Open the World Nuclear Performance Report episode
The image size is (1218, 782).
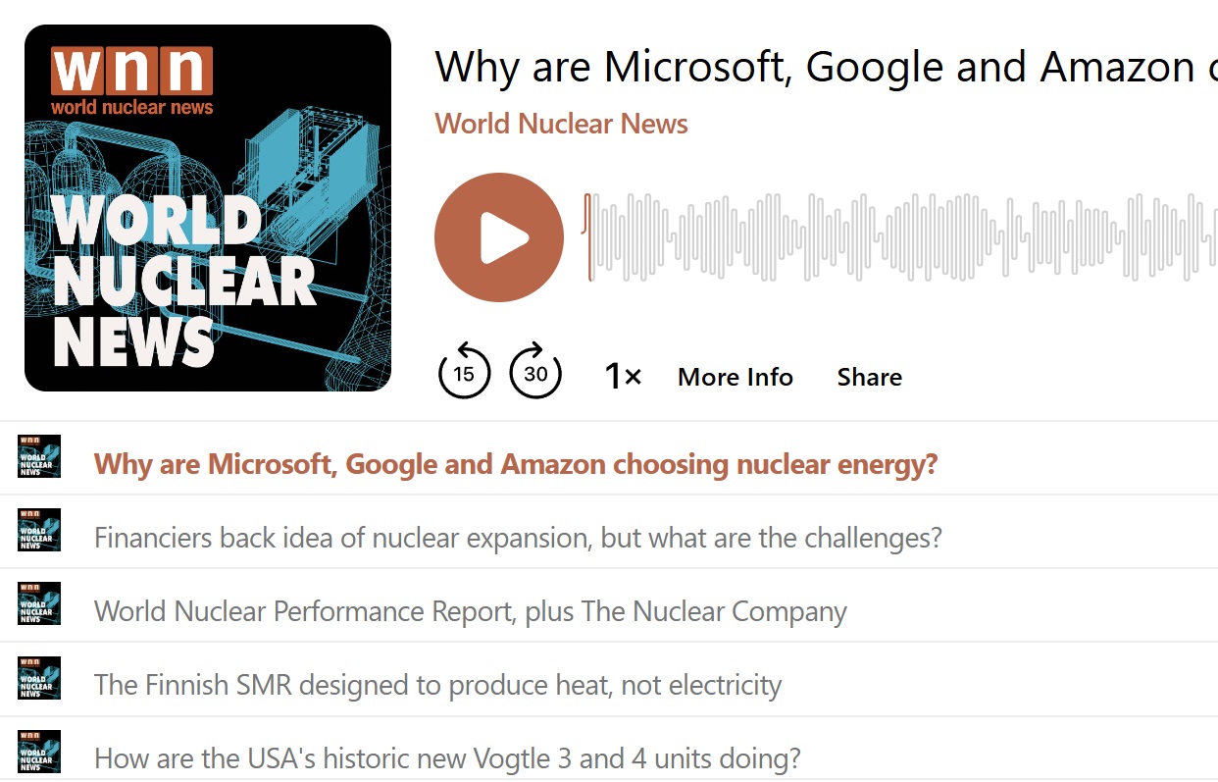click(x=471, y=612)
